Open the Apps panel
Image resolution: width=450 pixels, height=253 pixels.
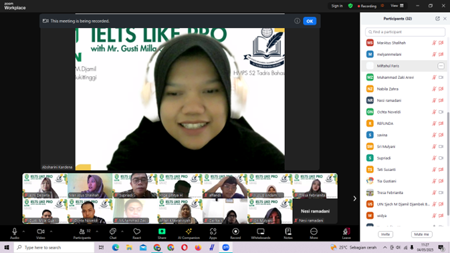click(x=213, y=233)
